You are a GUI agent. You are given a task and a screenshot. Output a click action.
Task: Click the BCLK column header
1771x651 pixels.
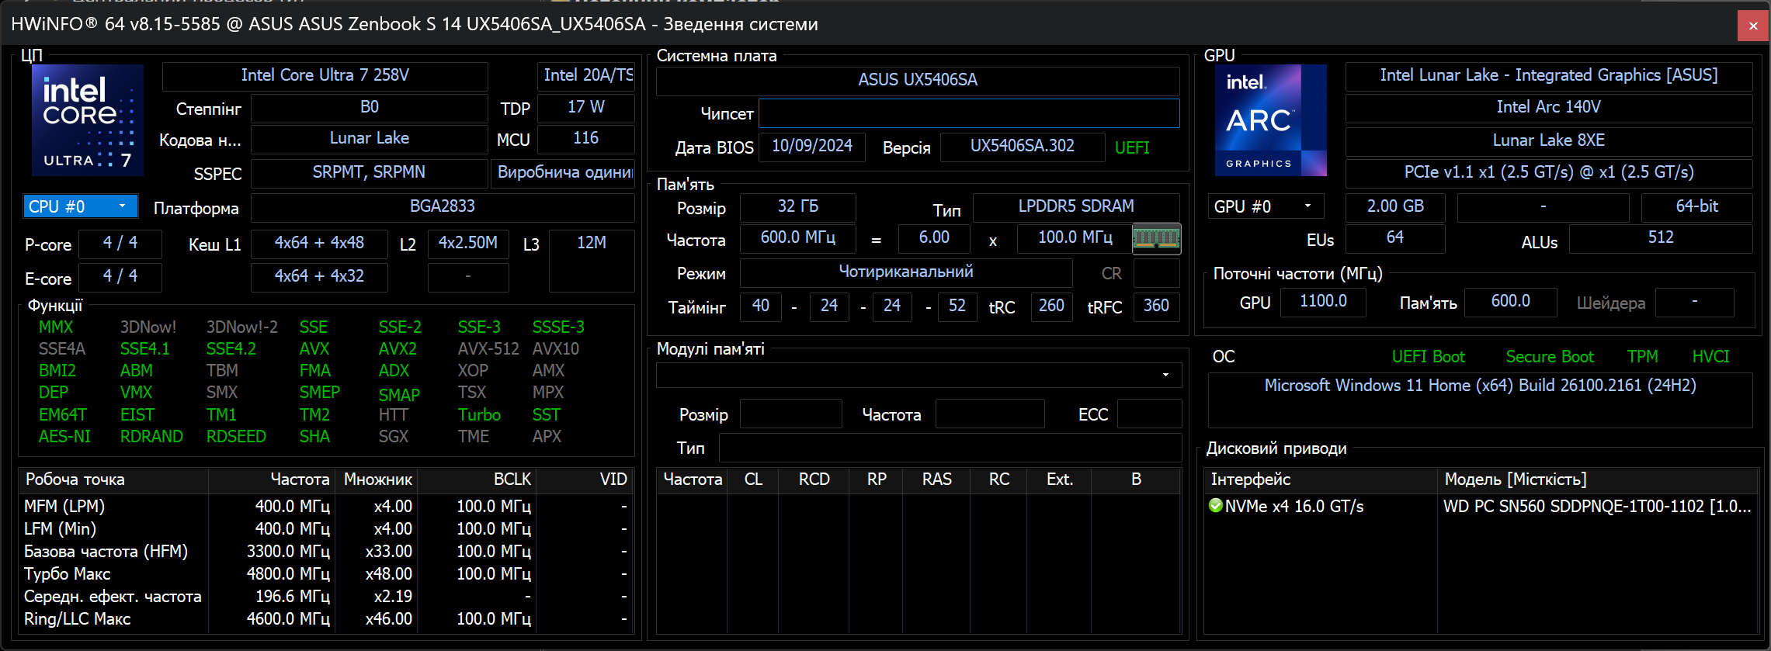(476, 480)
